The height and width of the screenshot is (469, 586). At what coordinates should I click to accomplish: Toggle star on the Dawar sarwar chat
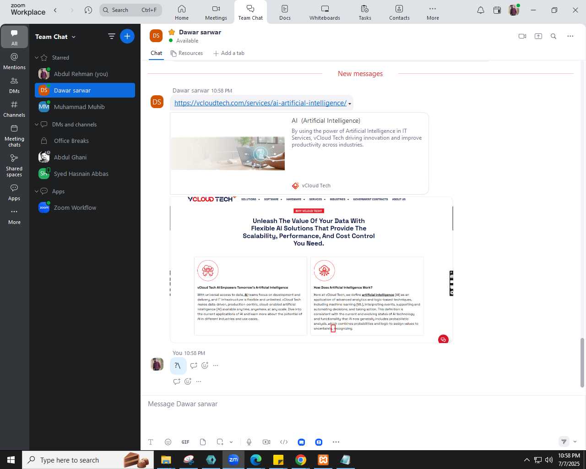click(x=172, y=32)
